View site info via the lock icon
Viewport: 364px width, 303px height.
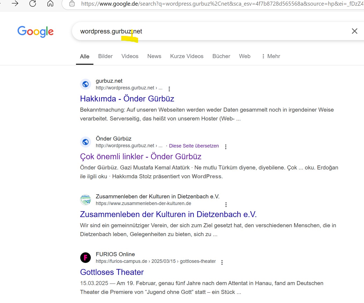tap(72, 4)
